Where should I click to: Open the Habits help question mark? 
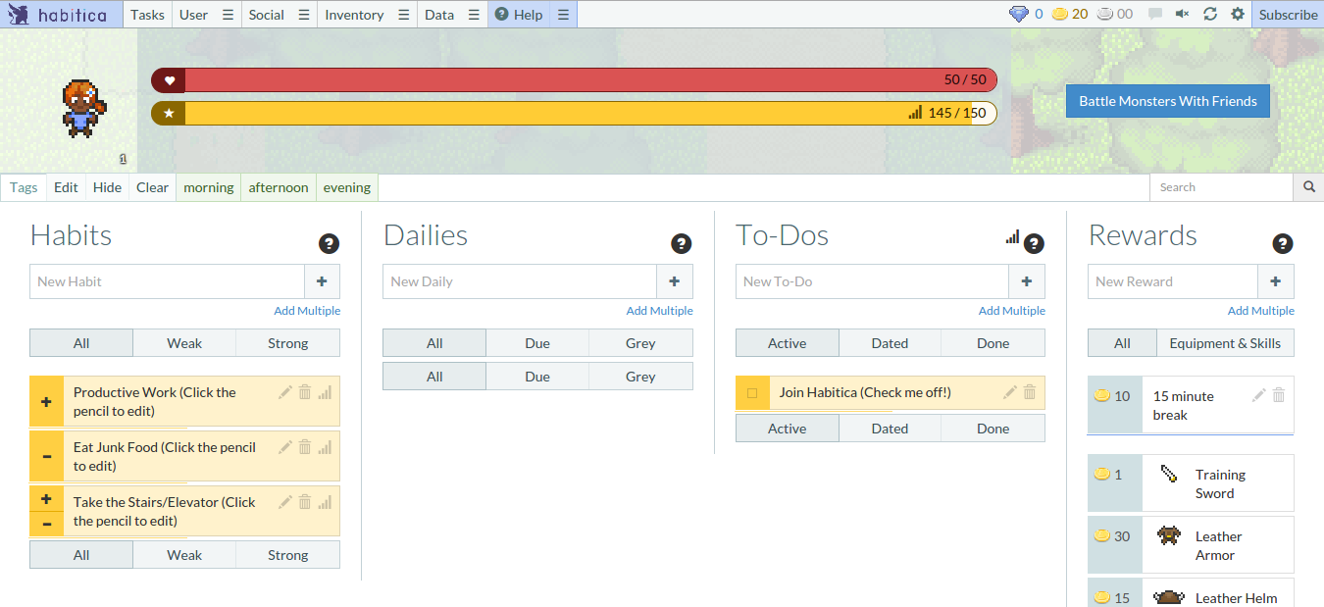(329, 244)
